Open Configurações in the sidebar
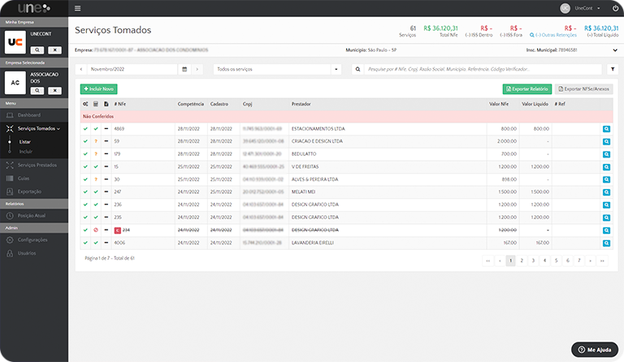Image resolution: width=624 pixels, height=362 pixels. click(x=37, y=240)
